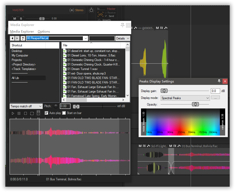Click the '...' button beside Display mode

coord(215,98)
